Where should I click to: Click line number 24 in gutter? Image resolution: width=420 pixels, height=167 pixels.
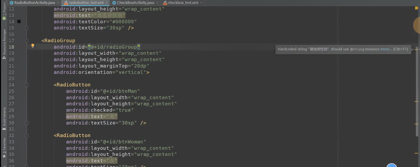[11, 85]
